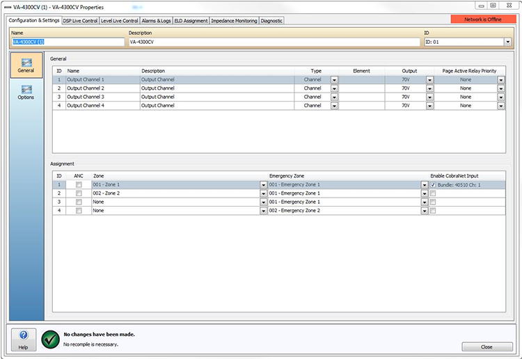522x359 pixels.
Task: Open Zone dropdown for assignment row 3
Action: pyautogui.click(x=263, y=202)
